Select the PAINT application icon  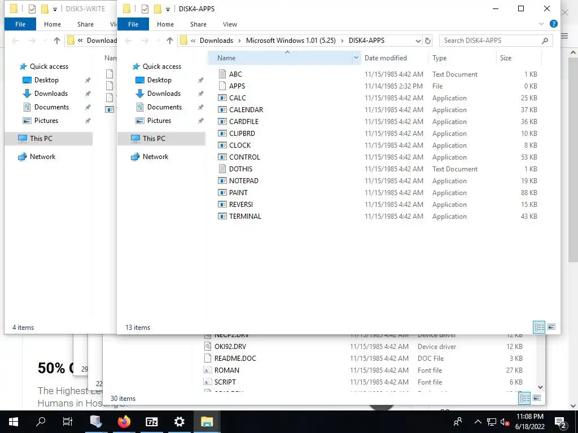tap(222, 193)
